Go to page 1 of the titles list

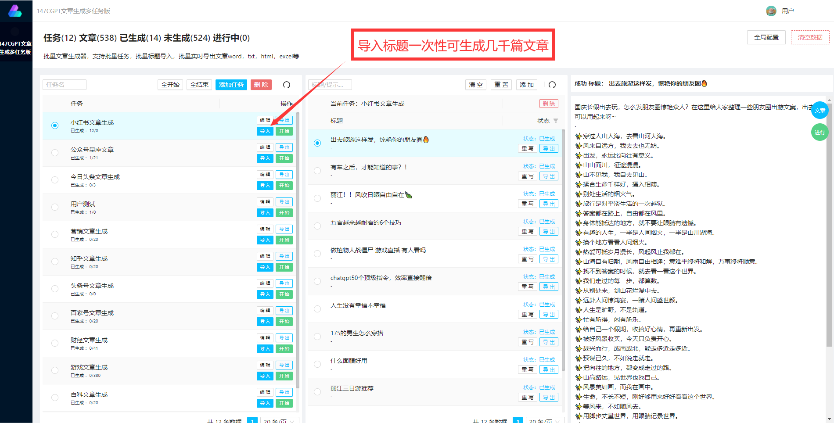tap(518, 420)
